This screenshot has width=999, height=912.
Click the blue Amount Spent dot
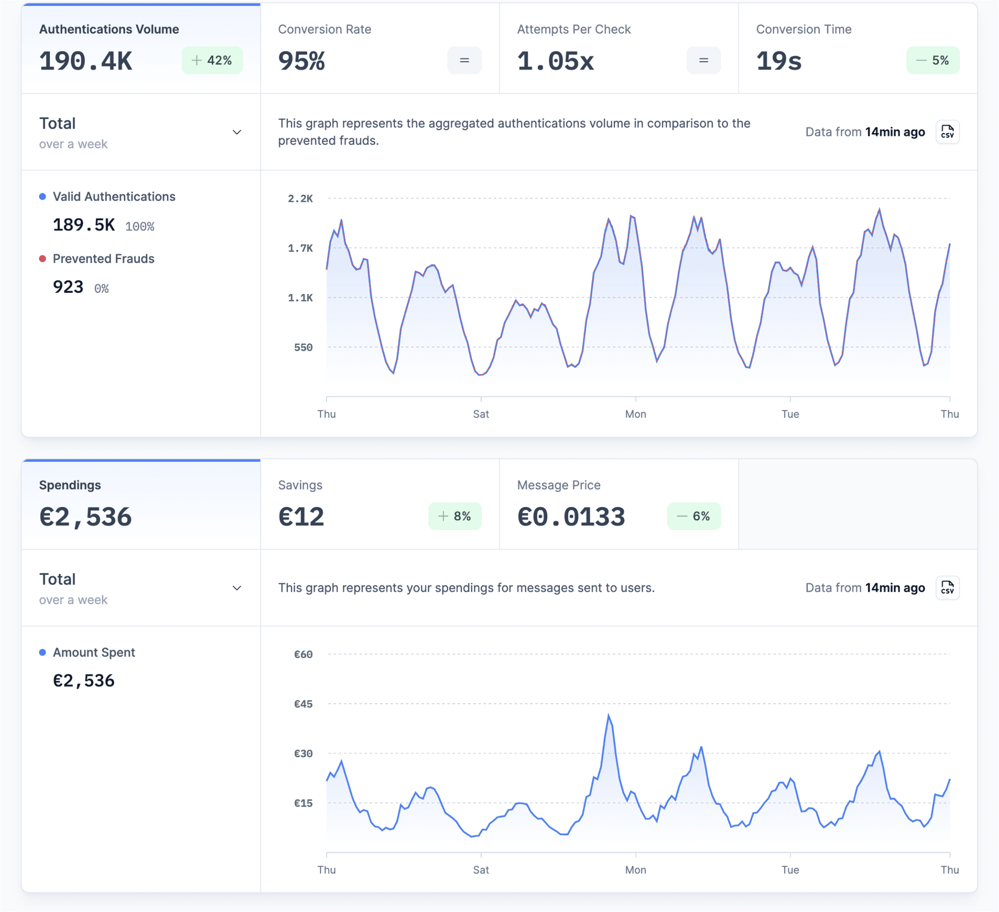[x=42, y=652]
